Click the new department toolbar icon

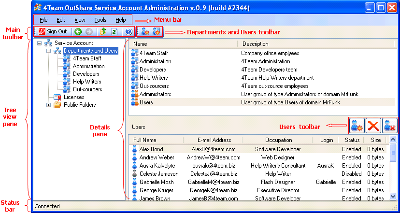tap(156, 32)
